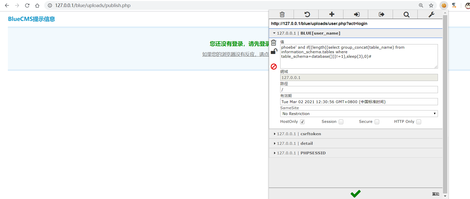The width and height of the screenshot is (470, 199).
Task: Click the browser address bar URL
Action: point(93,5)
